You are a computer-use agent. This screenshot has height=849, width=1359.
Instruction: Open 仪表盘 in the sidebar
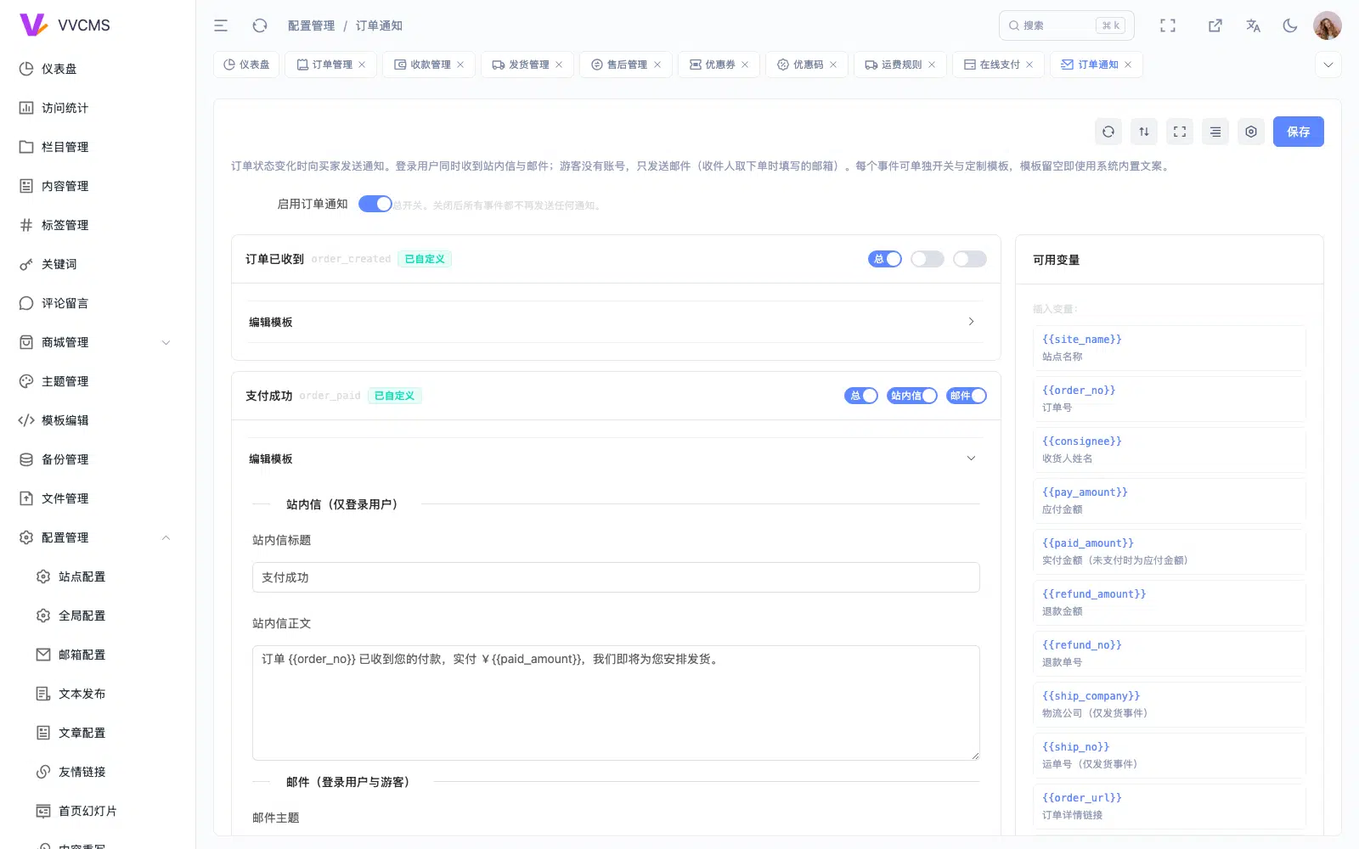(x=98, y=69)
